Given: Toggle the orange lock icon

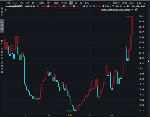Looking at the screenshot, I should (x=136, y=10).
